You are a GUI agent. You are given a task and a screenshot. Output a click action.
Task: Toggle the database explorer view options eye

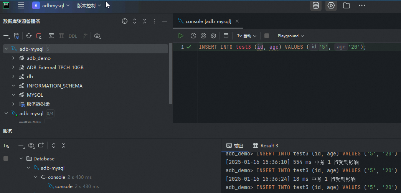97,36
